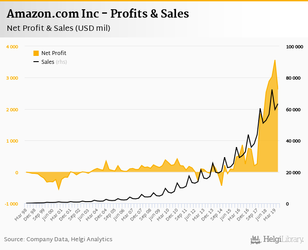Click the Source: Company Data, Helgi Analytics text
Image resolution: width=308 pixels, height=250 pixels.
tap(58, 239)
